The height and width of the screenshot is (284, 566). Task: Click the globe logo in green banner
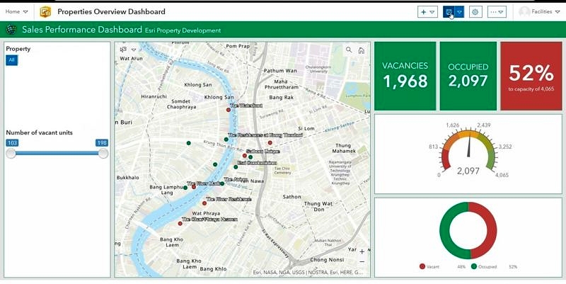coord(11,30)
